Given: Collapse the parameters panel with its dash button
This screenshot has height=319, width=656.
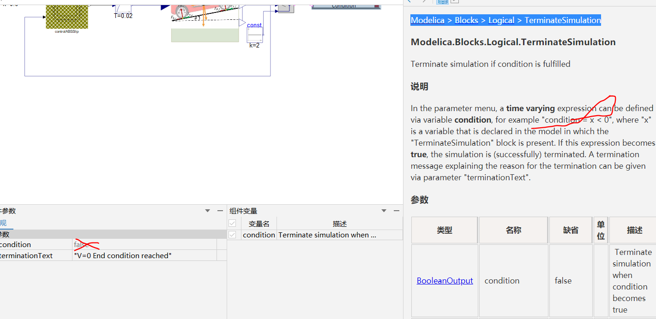Looking at the screenshot, I should (220, 211).
